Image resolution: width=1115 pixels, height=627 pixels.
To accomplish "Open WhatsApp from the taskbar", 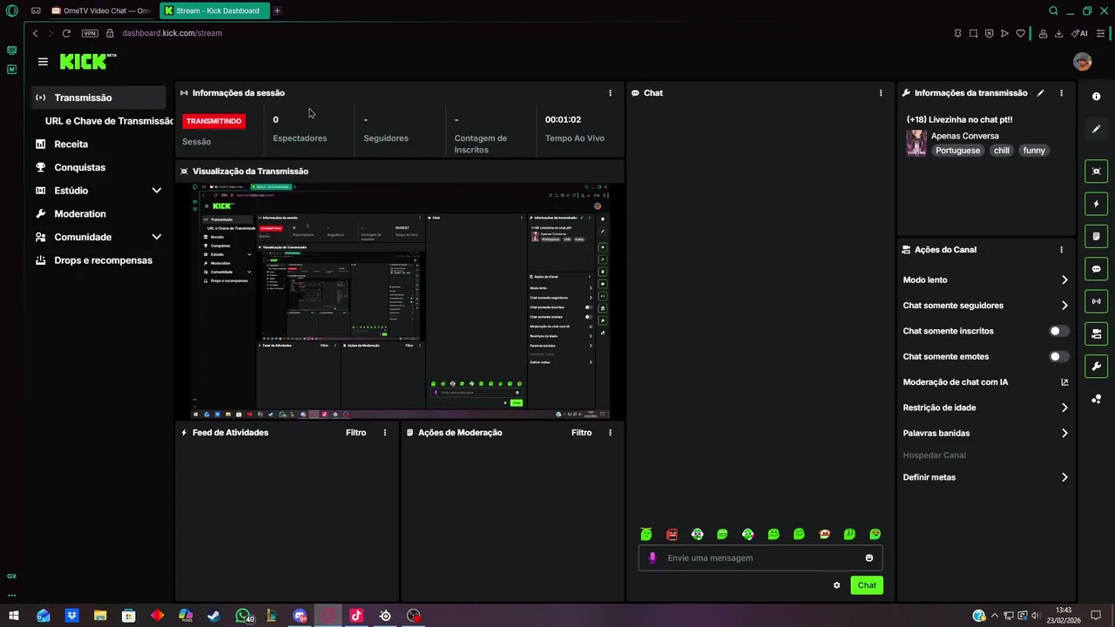I will 243,616.
